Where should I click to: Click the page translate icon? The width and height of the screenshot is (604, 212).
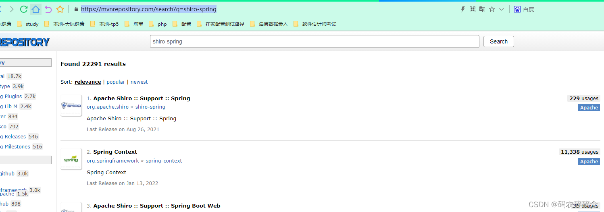[482, 9]
